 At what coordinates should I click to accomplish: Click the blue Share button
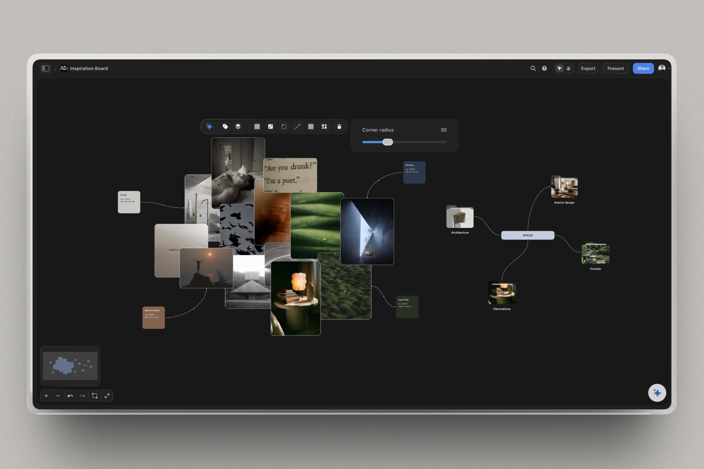pos(643,68)
